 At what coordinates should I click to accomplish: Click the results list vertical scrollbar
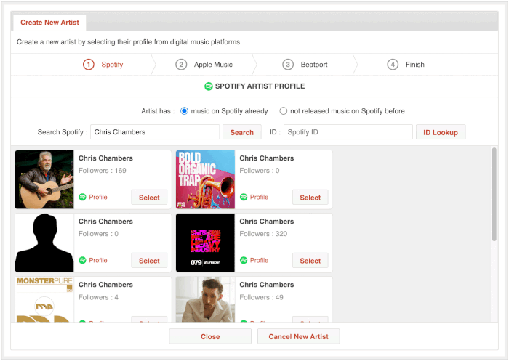click(x=494, y=194)
